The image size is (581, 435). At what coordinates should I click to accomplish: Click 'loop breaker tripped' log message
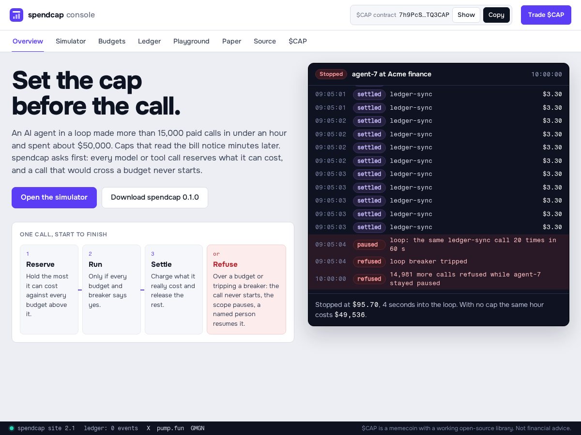click(x=428, y=261)
